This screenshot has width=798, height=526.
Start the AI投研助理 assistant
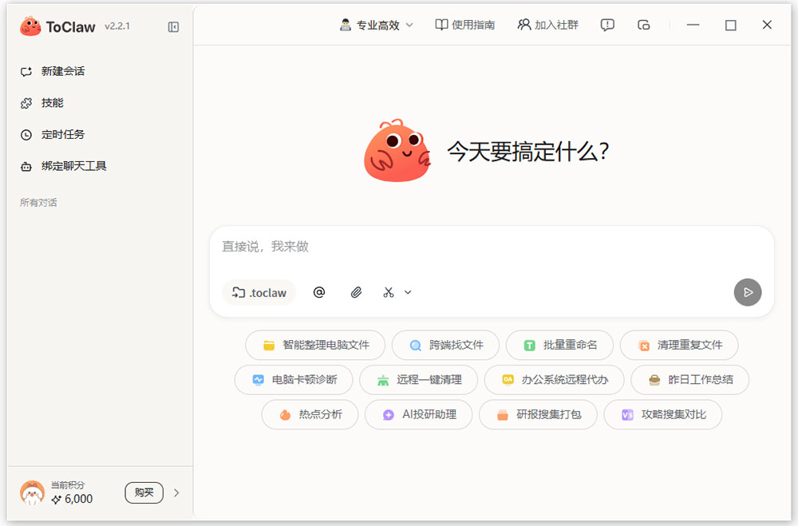418,415
